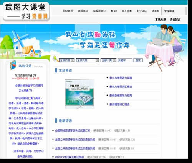Open the 多国语学习 navigation item
This screenshot has width=192, height=163.
[99, 11]
